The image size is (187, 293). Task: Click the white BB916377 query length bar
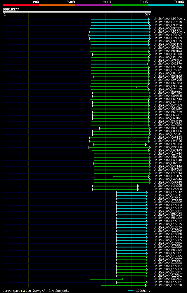pos(77,12)
